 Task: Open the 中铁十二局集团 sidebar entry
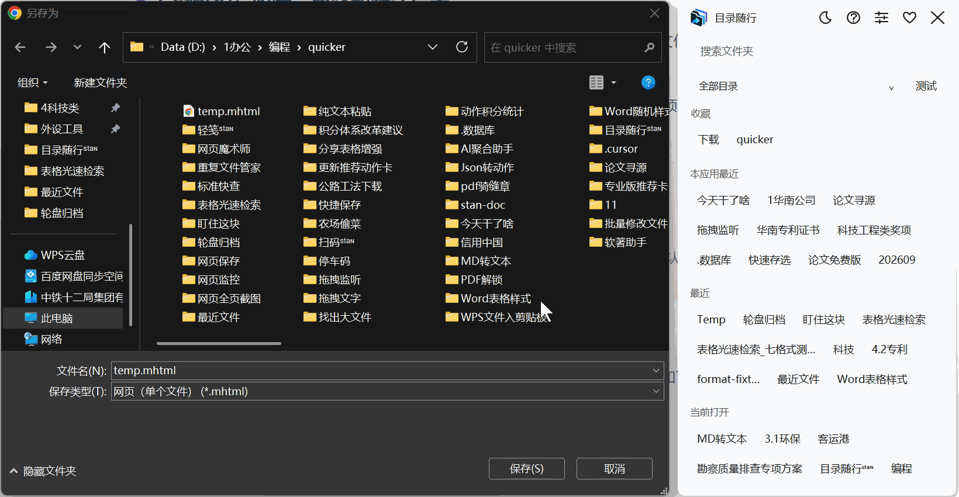(74, 297)
